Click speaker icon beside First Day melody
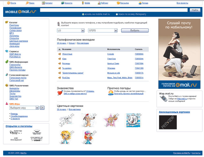 (x=59, y=77)
